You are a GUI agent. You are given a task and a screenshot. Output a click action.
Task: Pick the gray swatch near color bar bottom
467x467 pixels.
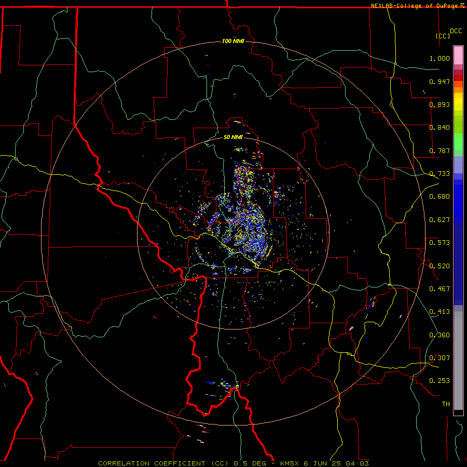click(458, 361)
